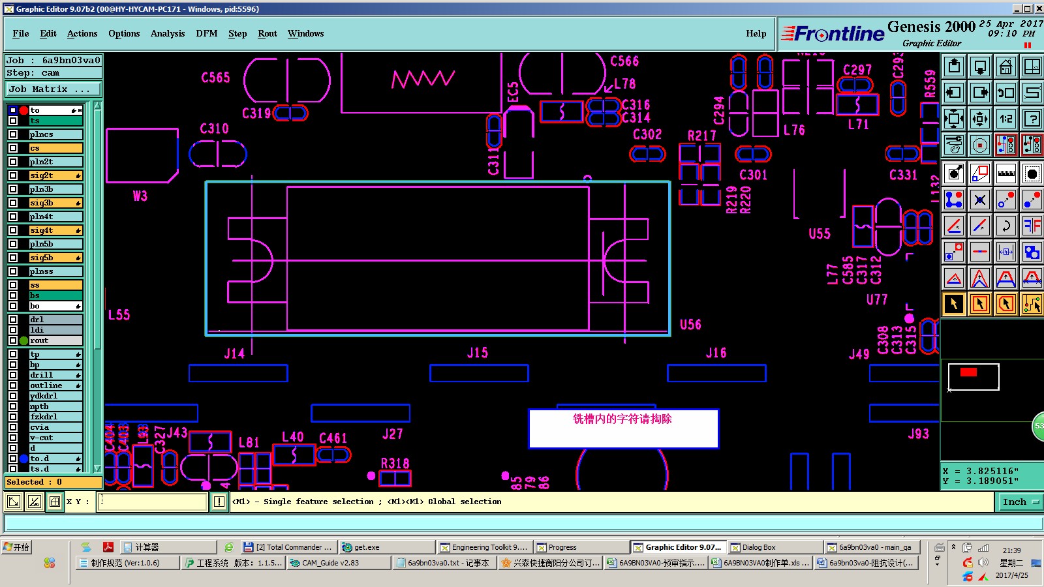Open the Rout menu

pyautogui.click(x=268, y=33)
